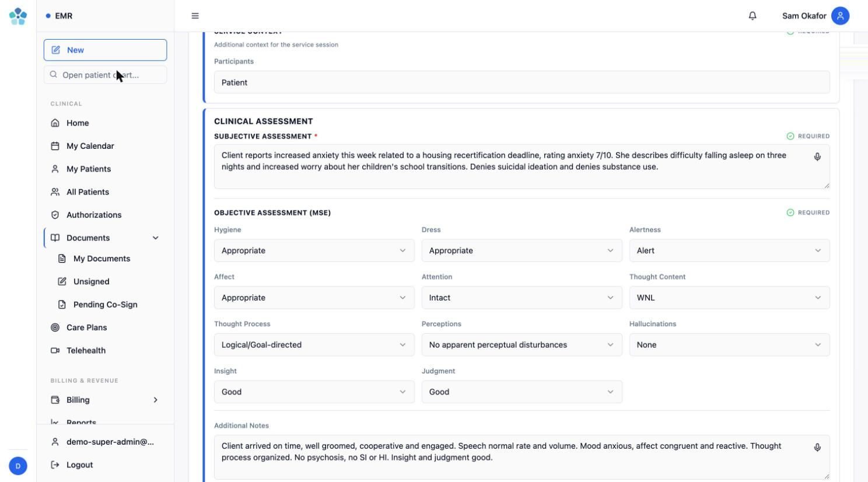Click the My Patients person icon
The width and height of the screenshot is (868, 482).
(55, 169)
